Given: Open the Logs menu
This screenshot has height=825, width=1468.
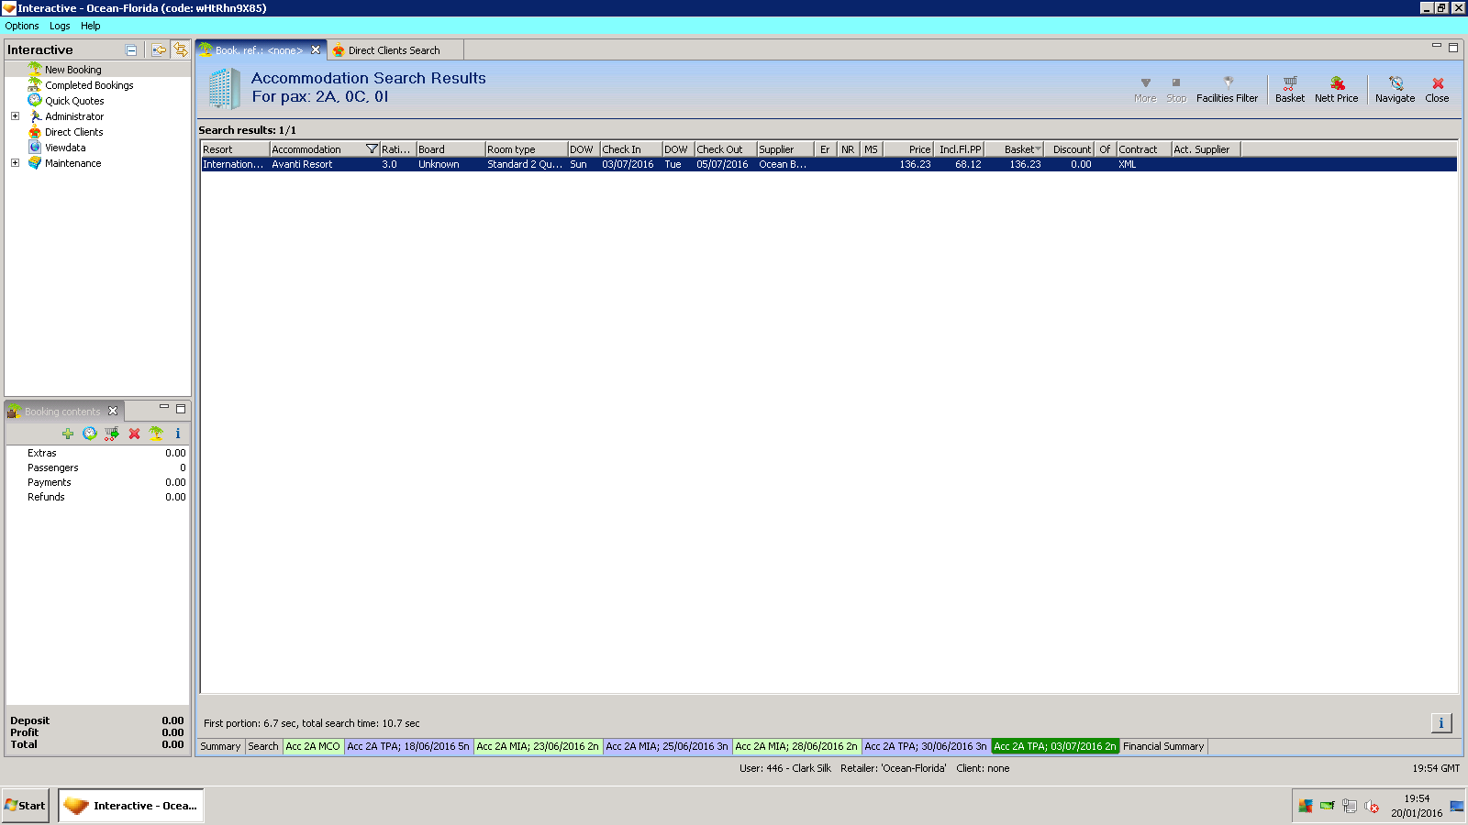Looking at the screenshot, I should coord(60,26).
